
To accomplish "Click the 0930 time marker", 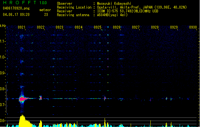I will coord(193,27).
